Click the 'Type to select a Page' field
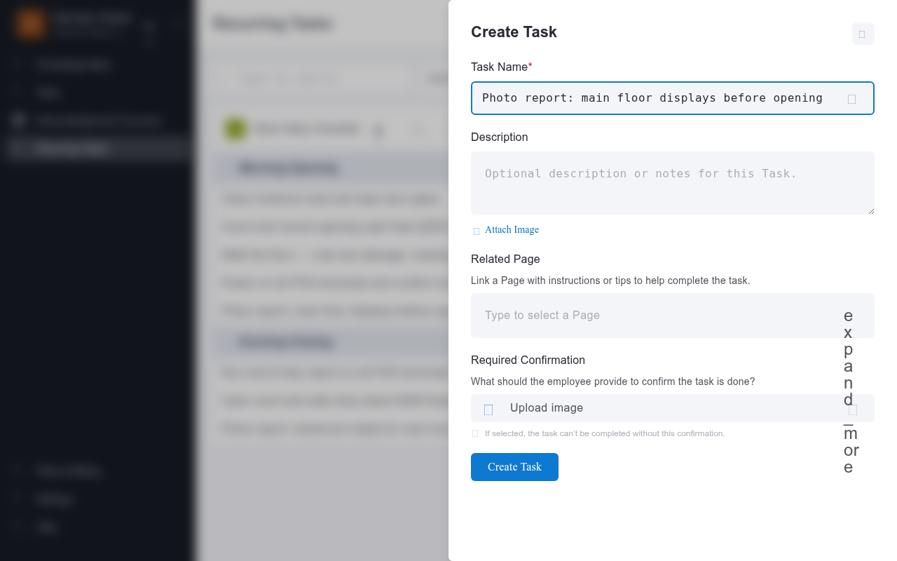This screenshot has width=897, height=561. point(673,316)
